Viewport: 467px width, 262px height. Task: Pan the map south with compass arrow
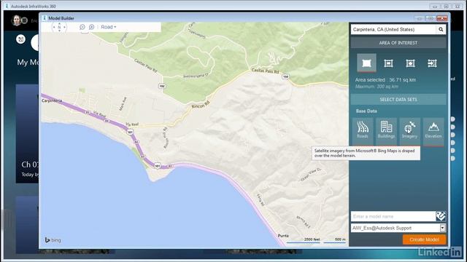tap(59, 31)
